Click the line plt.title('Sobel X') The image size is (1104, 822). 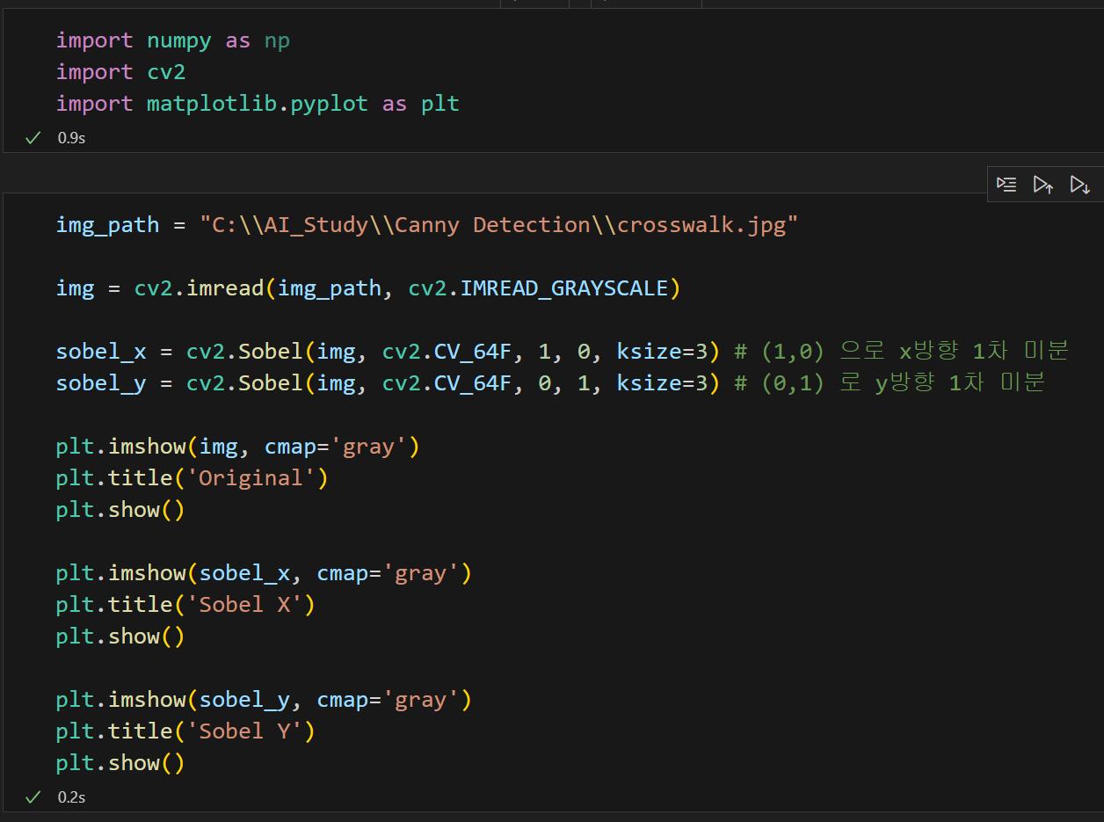point(185,605)
